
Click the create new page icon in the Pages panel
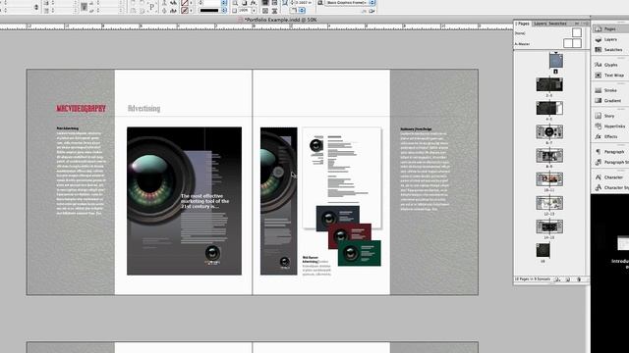click(568, 279)
